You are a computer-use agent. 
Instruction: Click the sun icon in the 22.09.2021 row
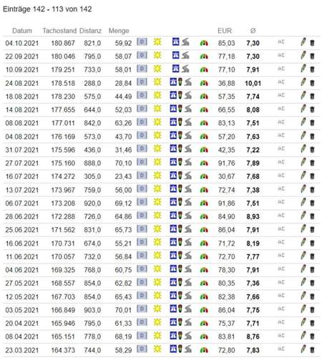157,55
